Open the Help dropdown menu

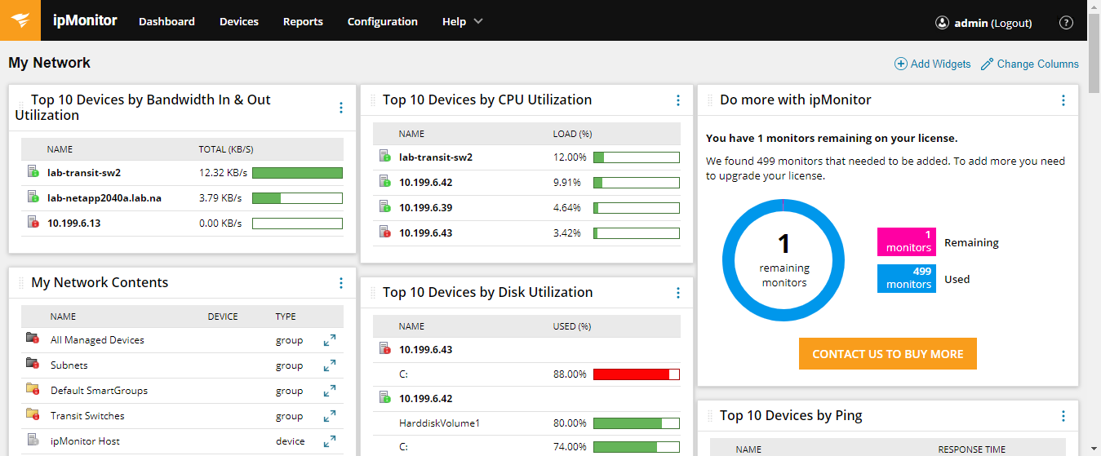(x=463, y=22)
